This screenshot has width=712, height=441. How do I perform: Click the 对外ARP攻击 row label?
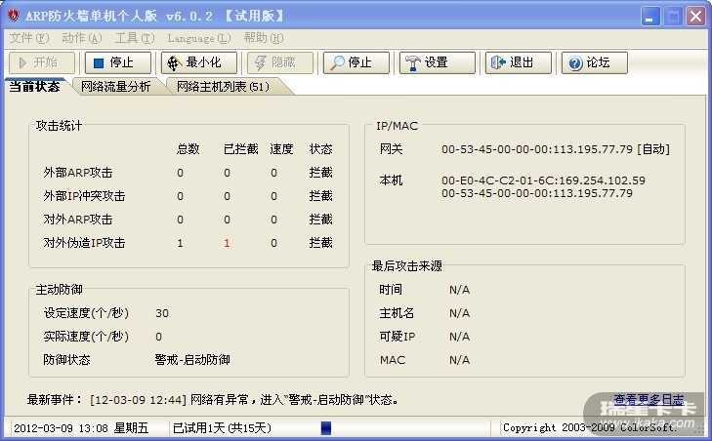pyautogui.click(x=78, y=220)
